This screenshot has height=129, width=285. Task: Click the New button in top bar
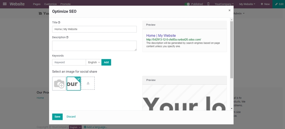point(265,4)
